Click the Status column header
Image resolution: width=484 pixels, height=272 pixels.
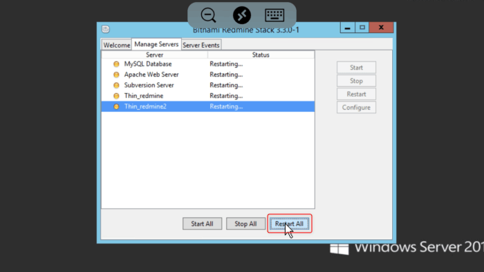click(261, 55)
